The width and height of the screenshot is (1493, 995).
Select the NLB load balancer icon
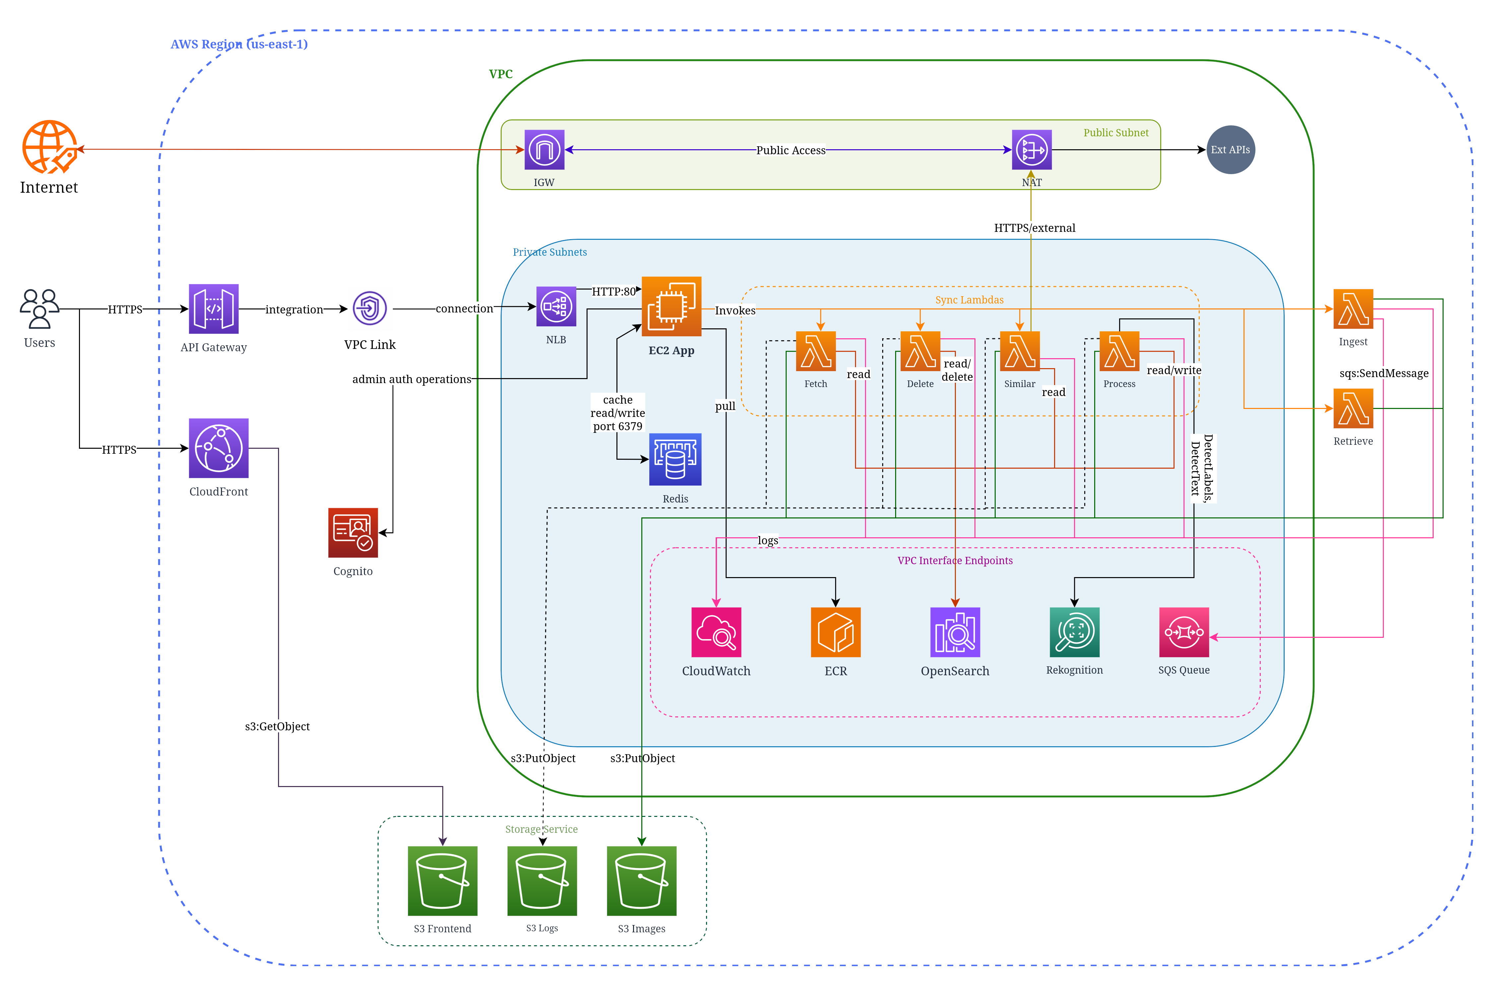click(556, 306)
